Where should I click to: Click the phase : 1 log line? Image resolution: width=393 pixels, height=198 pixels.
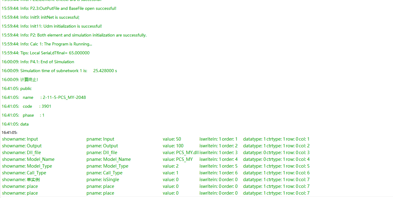click(x=33, y=115)
